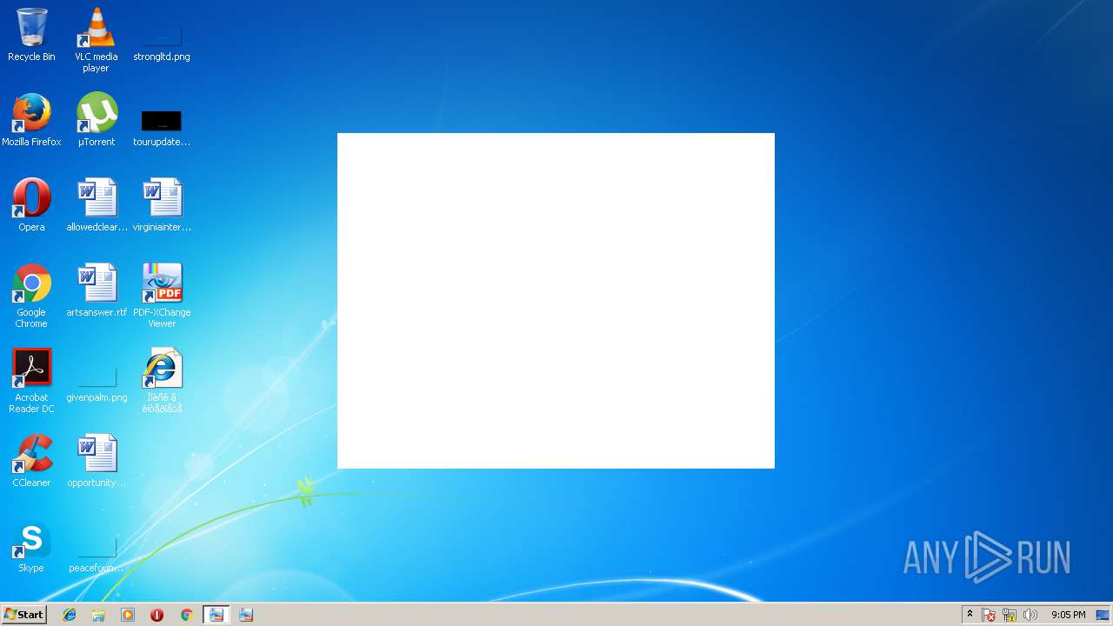Screen dimensions: 1113x626
Task: Switch to the inactive application taskbar button
Action: [x=246, y=615]
